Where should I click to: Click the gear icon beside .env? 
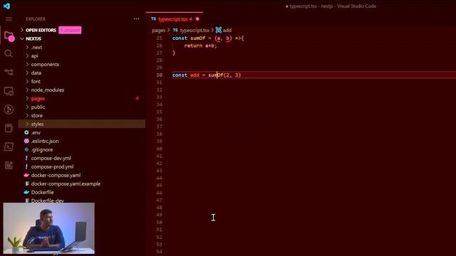[26, 132]
